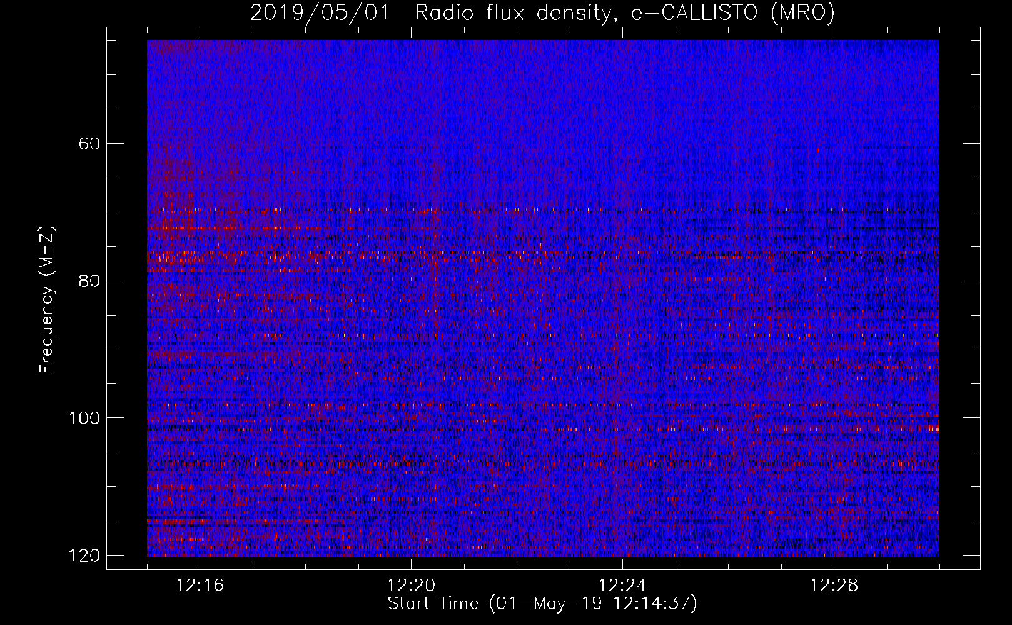Click the 12:28 time tick label
Image resolution: width=1012 pixels, height=625 pixels.
834,586
